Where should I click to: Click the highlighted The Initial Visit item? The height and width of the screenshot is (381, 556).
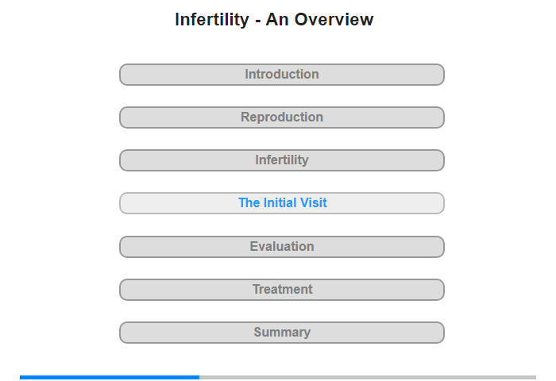281,203
